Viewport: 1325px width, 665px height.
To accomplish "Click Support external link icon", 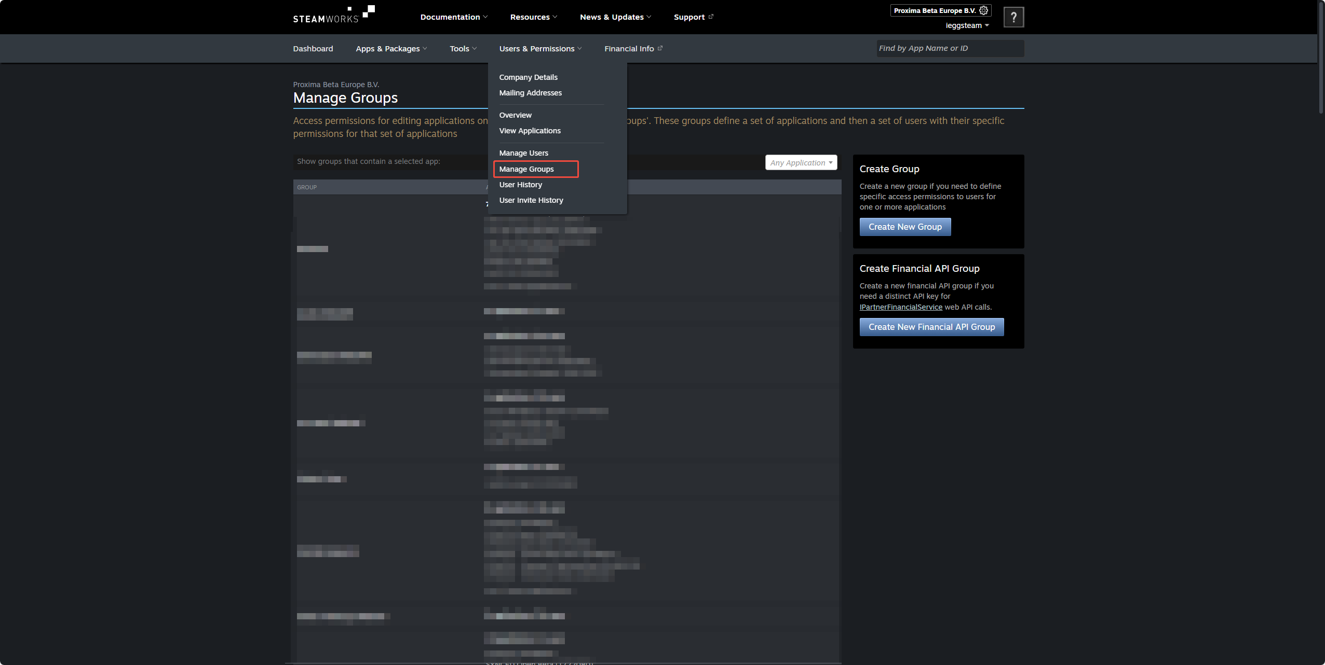I will (711, 17).
